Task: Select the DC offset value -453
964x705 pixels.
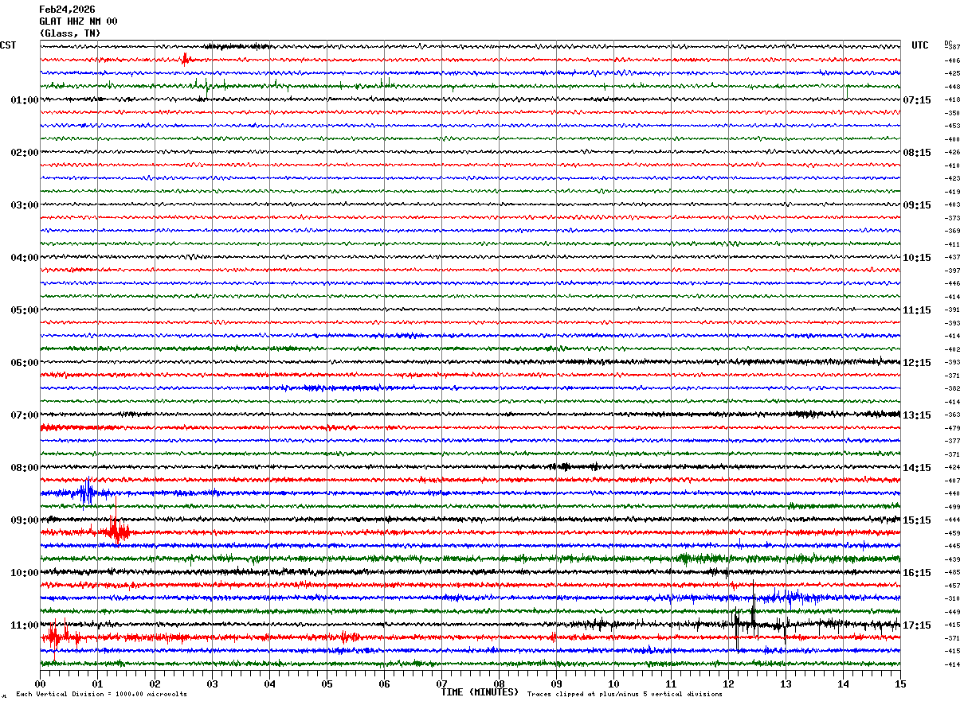Action: pos(952,127)
